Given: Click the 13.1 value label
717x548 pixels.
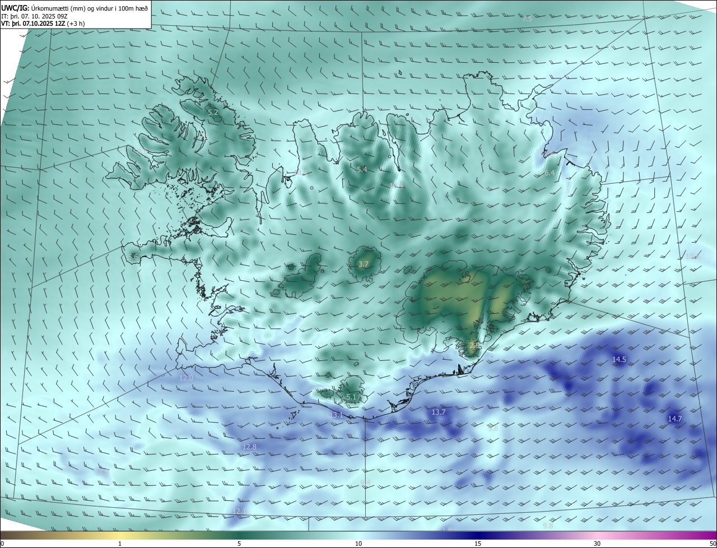Looking at the screenshot, I should (x=336, y=415).
